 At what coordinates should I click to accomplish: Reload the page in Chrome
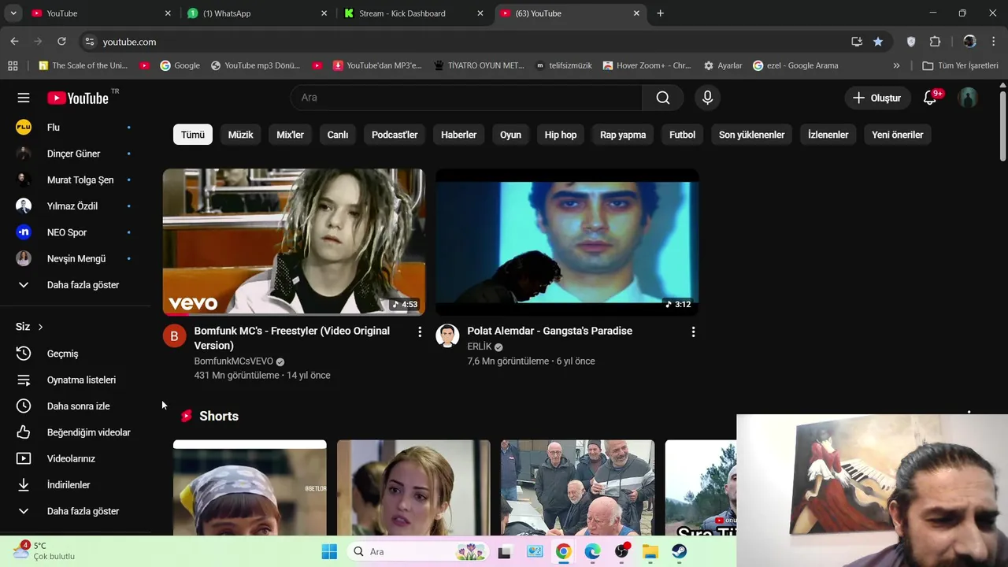61,42
